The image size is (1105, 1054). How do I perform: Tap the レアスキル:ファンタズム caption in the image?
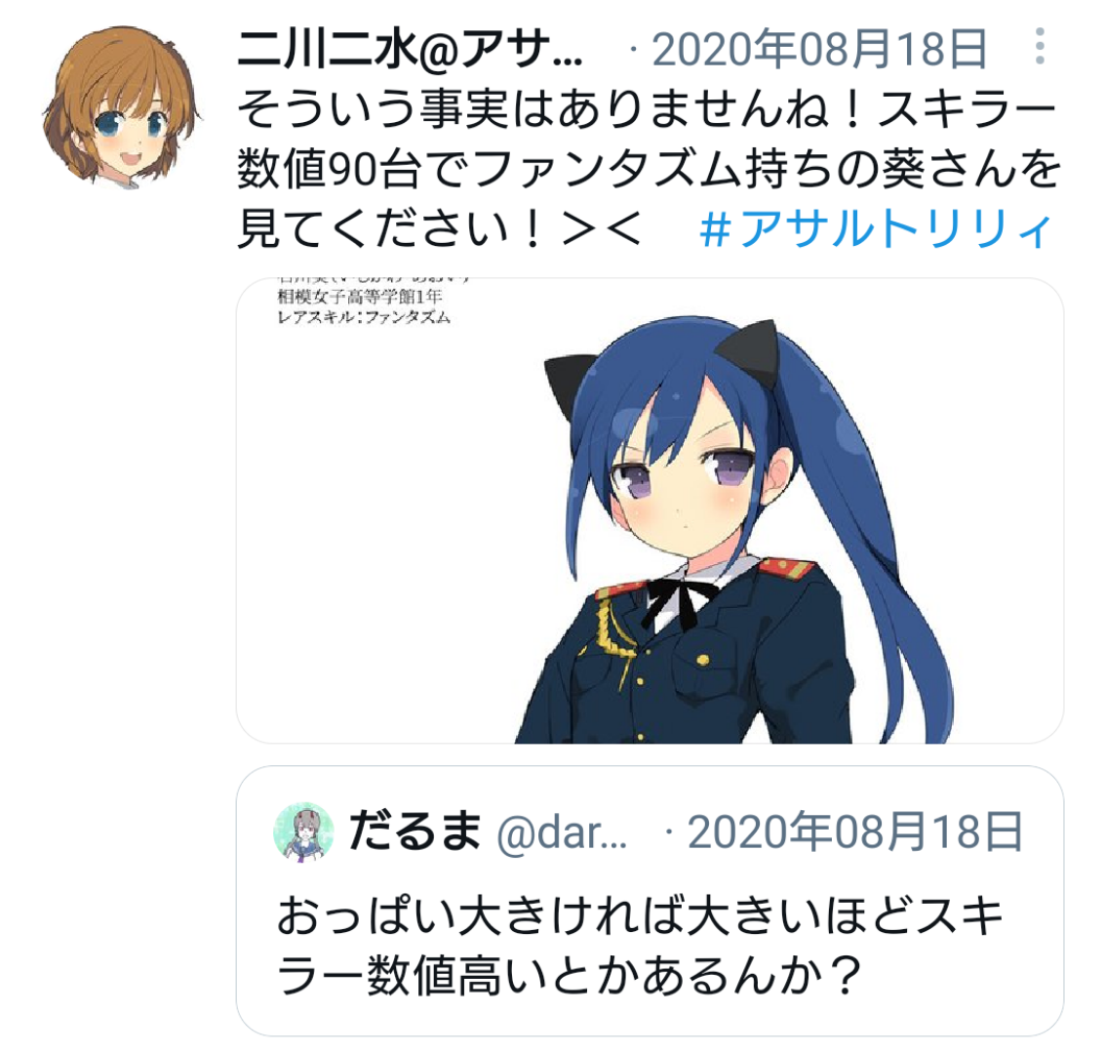(x=364, y=317)
